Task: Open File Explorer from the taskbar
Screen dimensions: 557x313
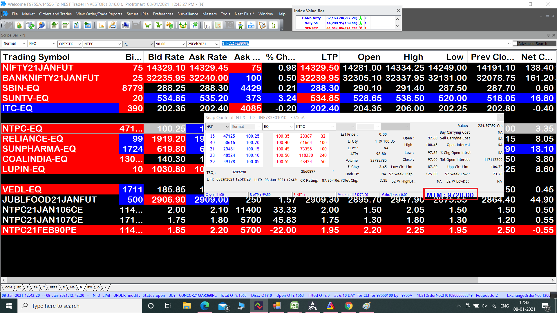Action: [x=187, y=306]
